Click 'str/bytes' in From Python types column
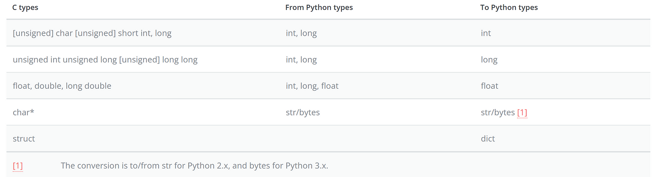The image size is (659, 177). pyautogui.click(x=303, y=113)
